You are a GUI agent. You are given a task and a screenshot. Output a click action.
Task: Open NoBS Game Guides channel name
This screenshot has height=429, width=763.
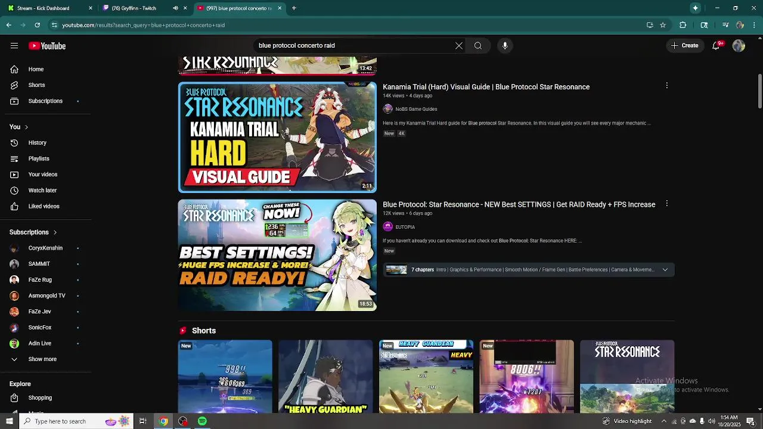[416, 109]
